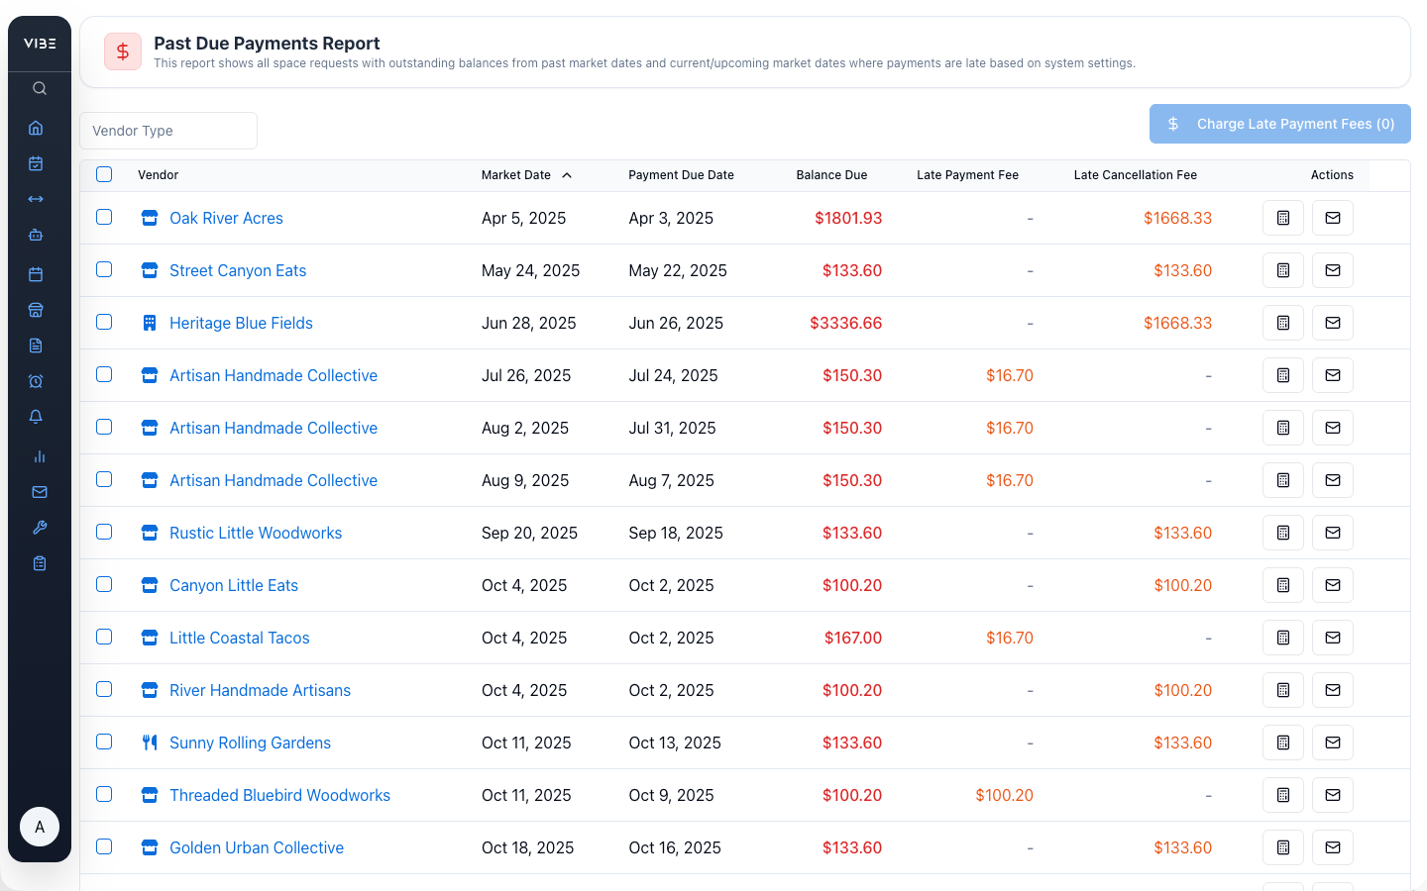1427x891 pixels.
Task: Open the search tool in the sidebar
Action: pos(39,88)
